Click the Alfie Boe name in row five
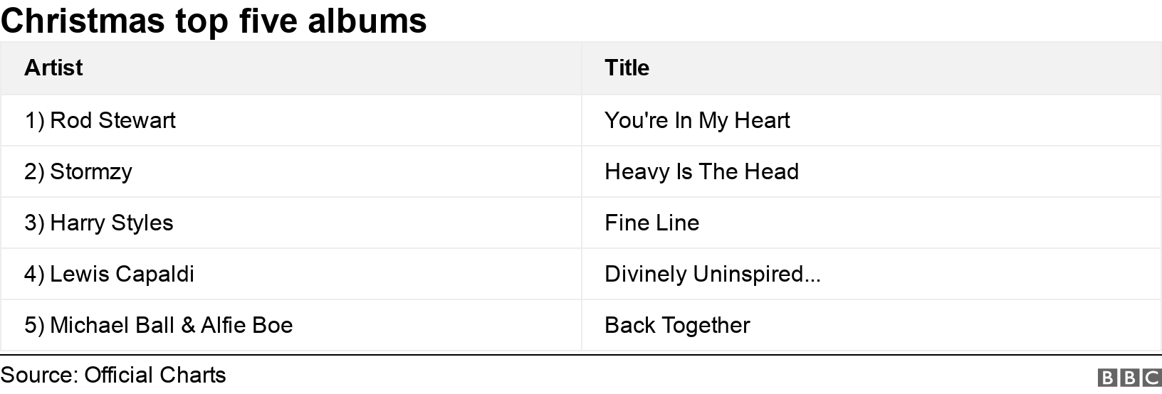 [x=246, y=325]
